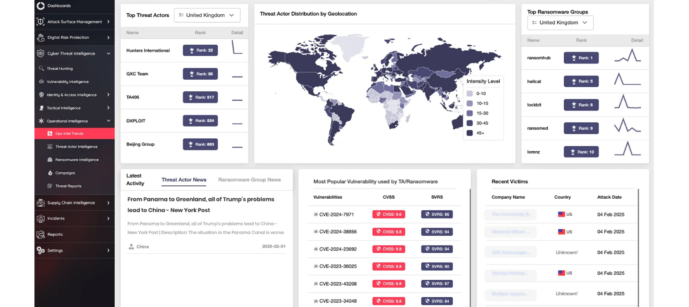Click the Attack Surface Management shield icon

41,21
